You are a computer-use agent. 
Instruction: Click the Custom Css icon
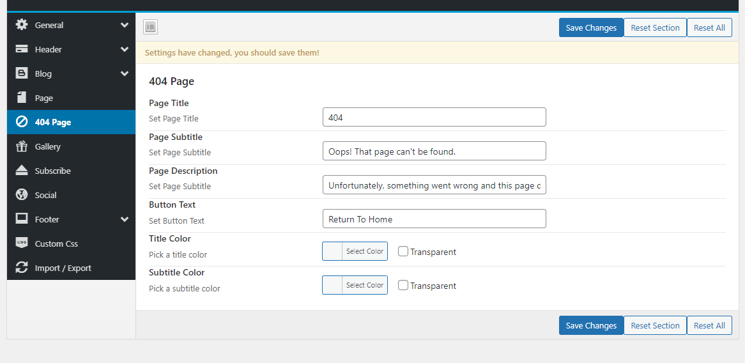[22, 243]
